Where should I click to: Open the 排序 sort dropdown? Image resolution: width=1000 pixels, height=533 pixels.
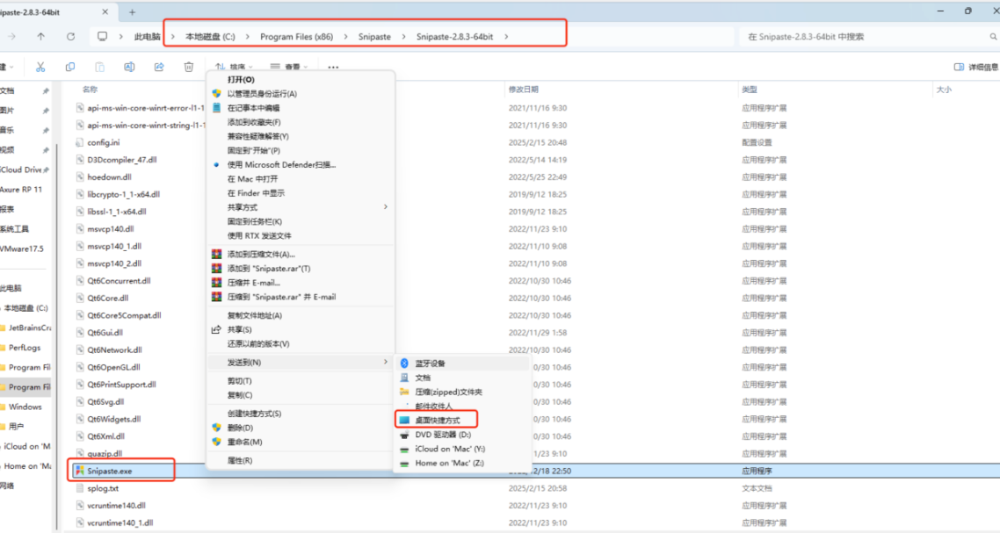coord(234,67)
